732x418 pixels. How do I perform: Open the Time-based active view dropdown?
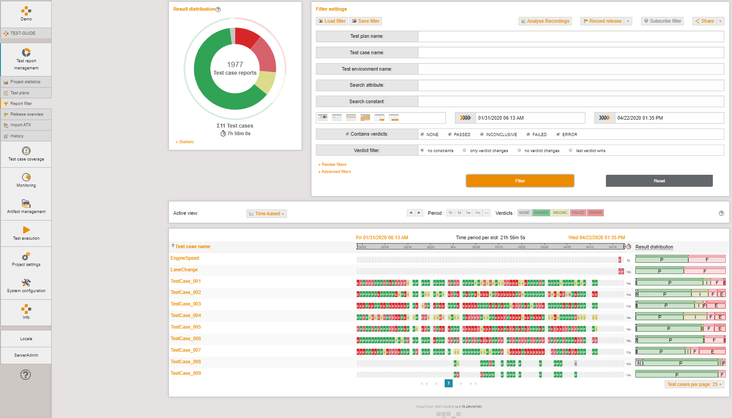[x=266, y=213]
